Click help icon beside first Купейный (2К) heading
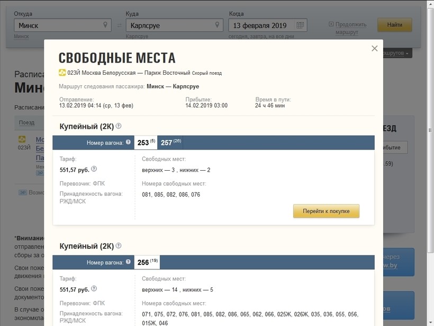Screen dimensions: 434x326 click(x=119, y=126)
